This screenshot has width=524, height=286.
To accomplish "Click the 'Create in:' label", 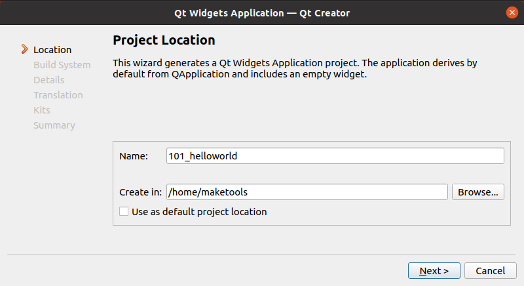I will (140, 192).
